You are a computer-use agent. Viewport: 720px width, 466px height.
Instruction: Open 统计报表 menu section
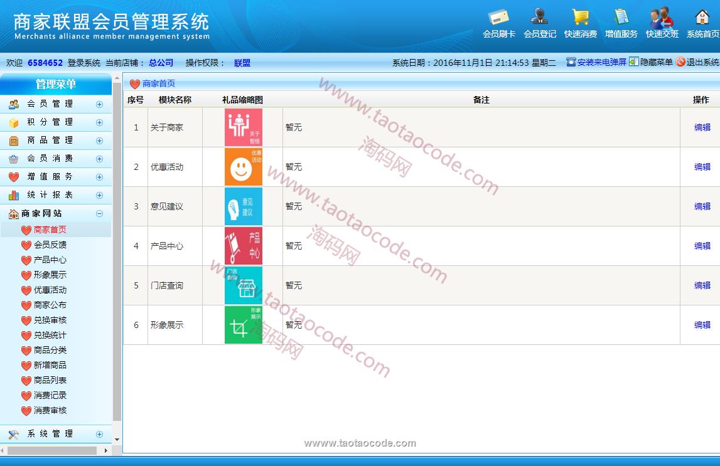click(x=50, y=195)
